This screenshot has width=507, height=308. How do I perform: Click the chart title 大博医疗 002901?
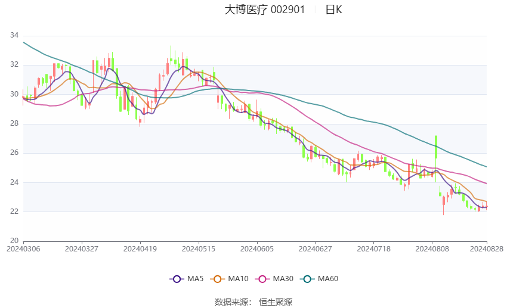[265, 10]
